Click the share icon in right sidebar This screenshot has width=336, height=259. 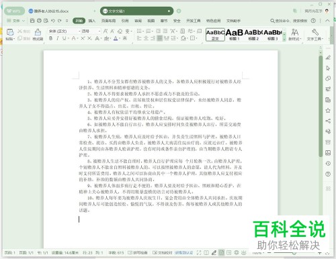coord(328,121)
